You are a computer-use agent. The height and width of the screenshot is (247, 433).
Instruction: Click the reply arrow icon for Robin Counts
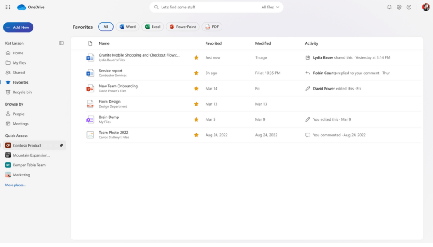[x=308, y=73]
